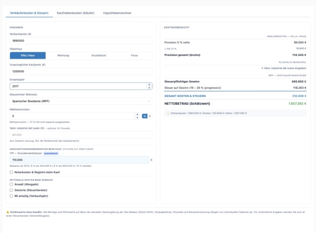Image resolution: width=316 pixels, height=233 pixels.
Task: Focus the Valor catastral del suelo field
Action: (x=81, y=135)
